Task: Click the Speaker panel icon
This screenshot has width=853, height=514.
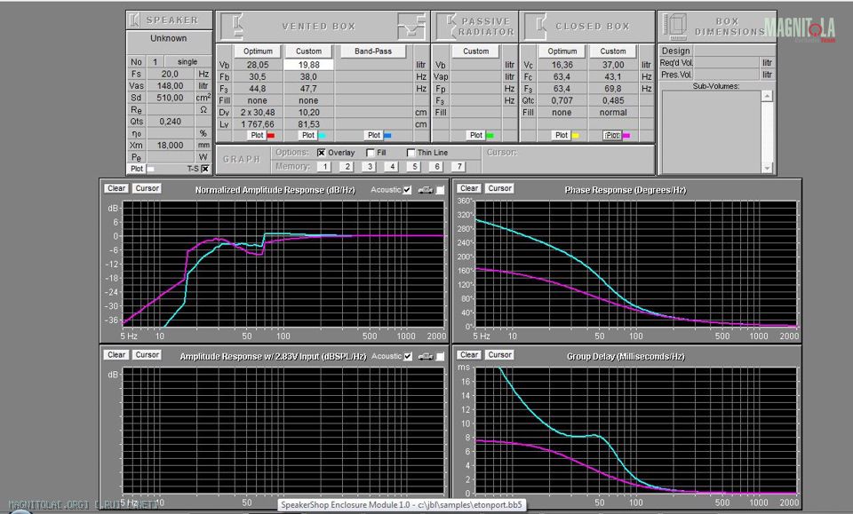Action: (134, 20)
